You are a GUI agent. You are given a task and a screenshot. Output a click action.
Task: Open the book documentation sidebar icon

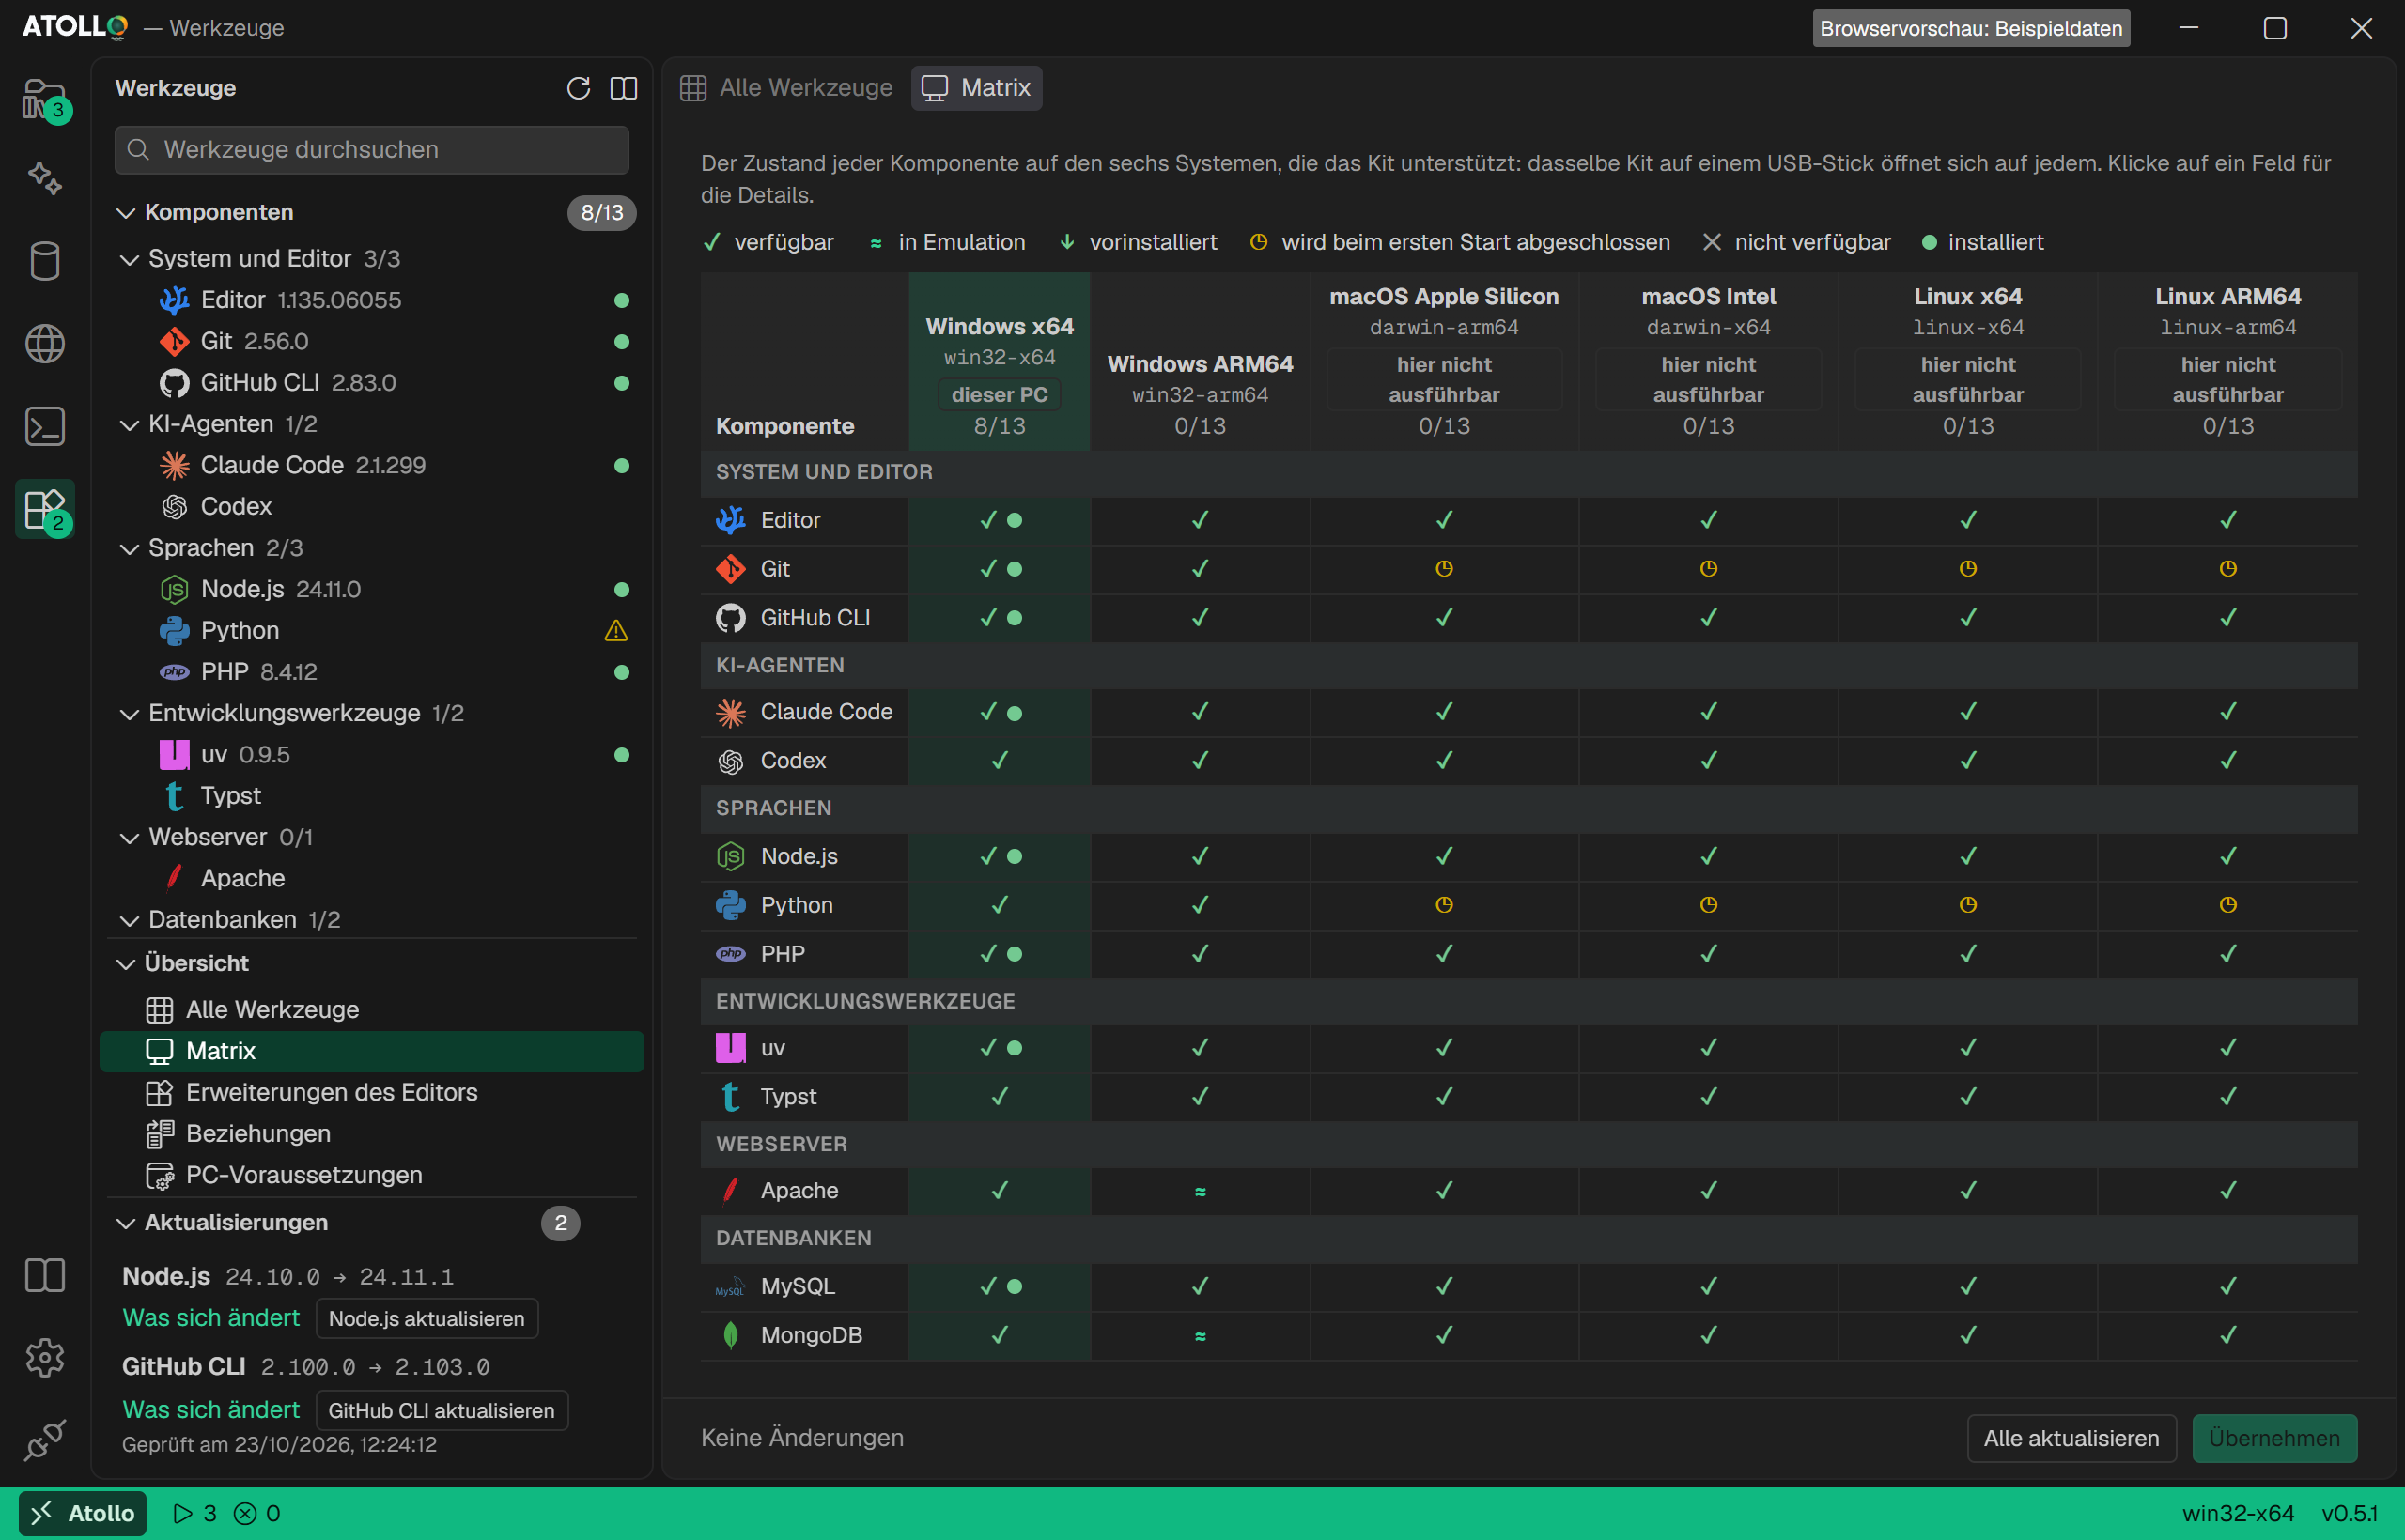pyautogui.click(x=45, y=1275)
